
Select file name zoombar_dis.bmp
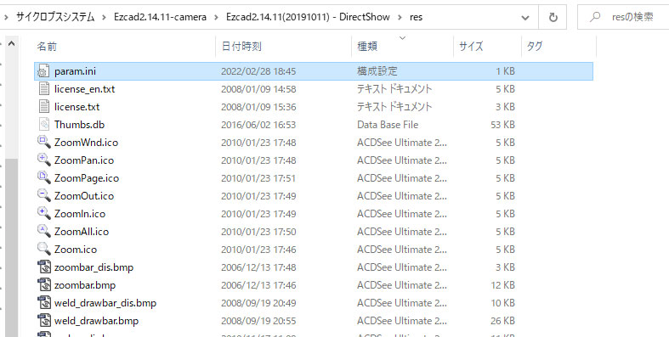pyautogui.click(x=94, y=267)
